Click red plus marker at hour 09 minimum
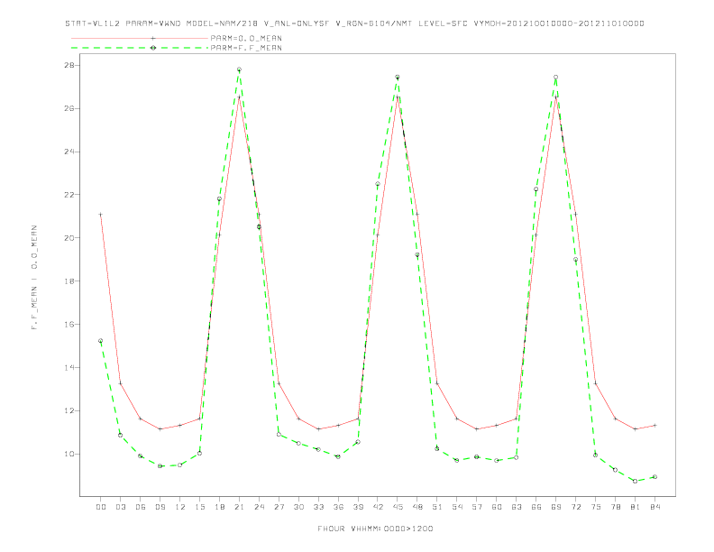 click(x=160, y=429)
